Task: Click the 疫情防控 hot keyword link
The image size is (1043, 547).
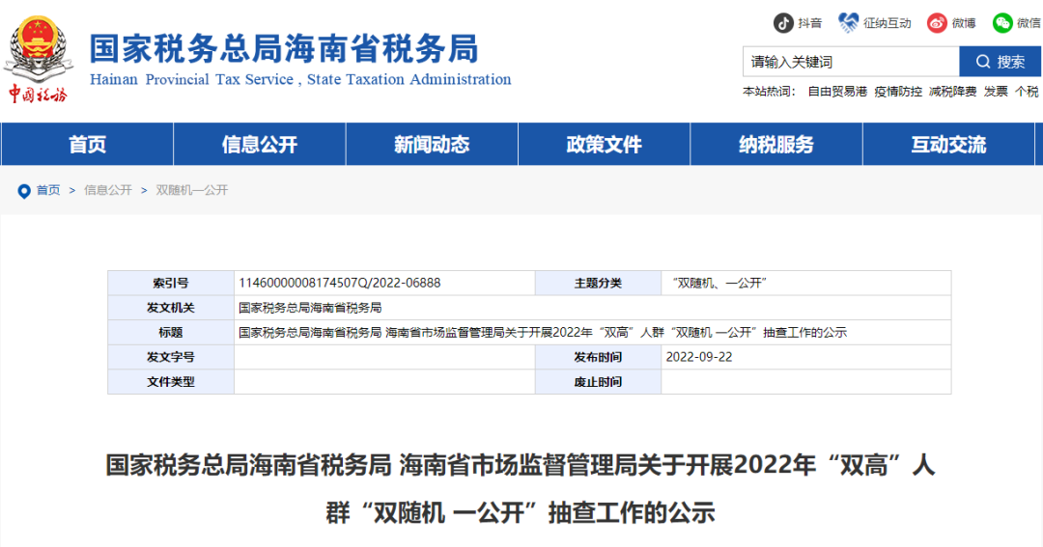Action: pyautogui.click(x=898, y=92)
